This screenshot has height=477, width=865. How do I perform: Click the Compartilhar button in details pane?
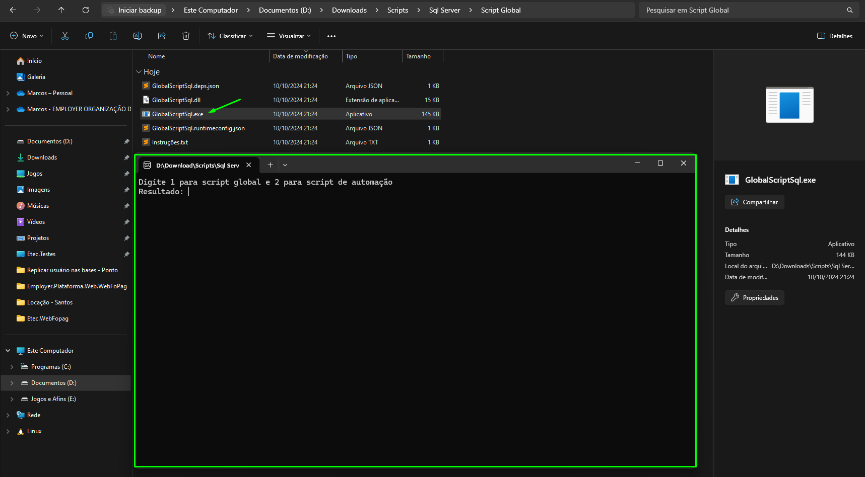click(x=754, y=202)
